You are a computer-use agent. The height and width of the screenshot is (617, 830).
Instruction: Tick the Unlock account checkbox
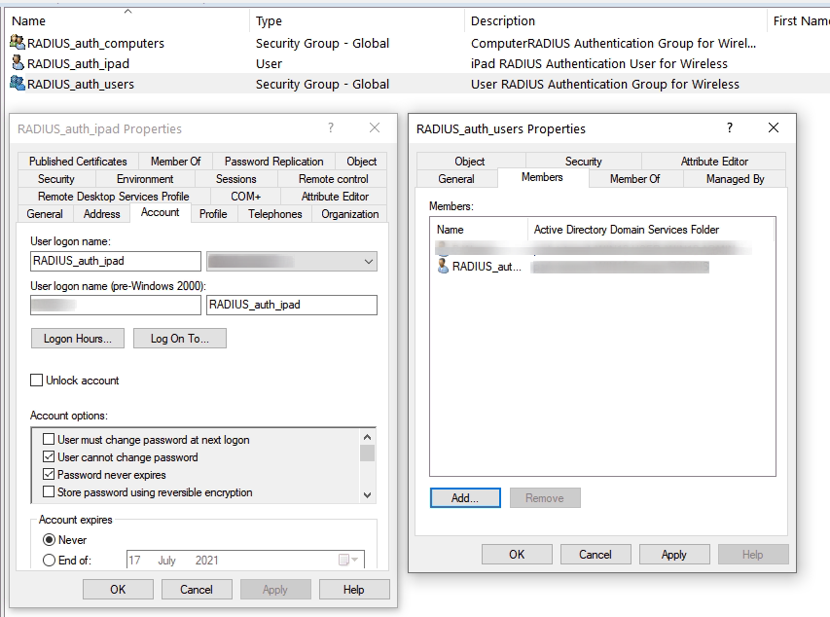pyautogui.click(x=37, y=381)
